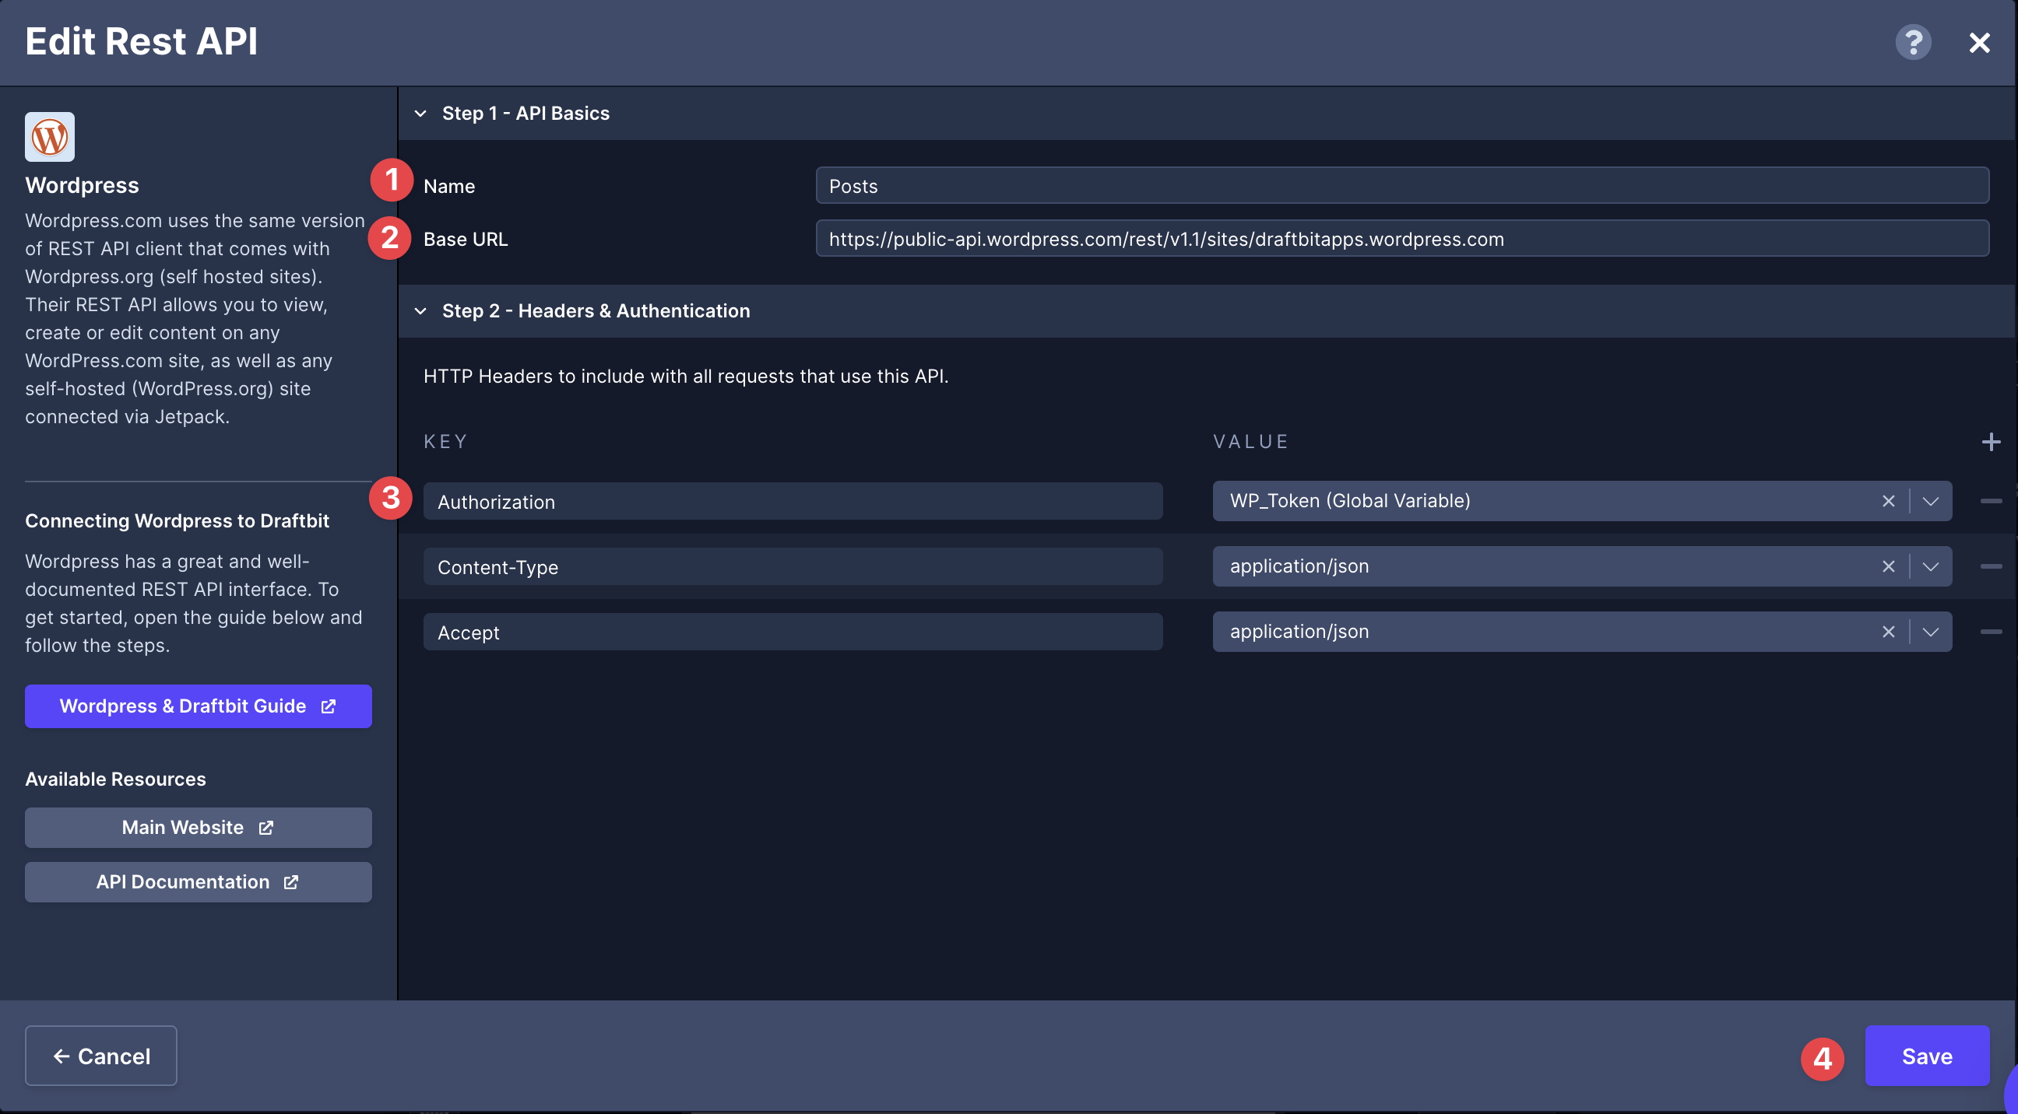Open the API Documentation resource link
The width and height of the screenshot is (2018, 1114).
tap(199, 882)
